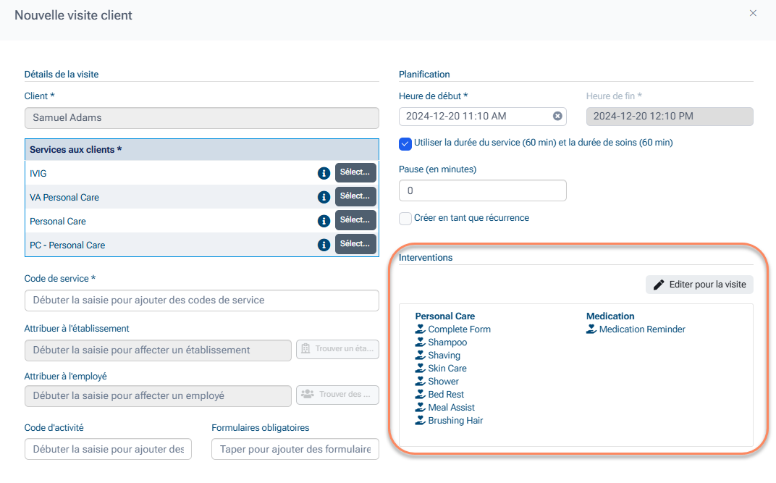Uncheck use service duration checkbox
The width and height of the screenshot is (776, 483).
point(405,143)
